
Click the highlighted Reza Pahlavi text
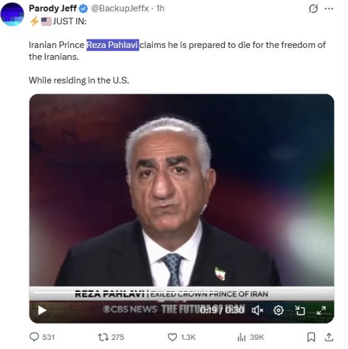[x=113, y=45]
